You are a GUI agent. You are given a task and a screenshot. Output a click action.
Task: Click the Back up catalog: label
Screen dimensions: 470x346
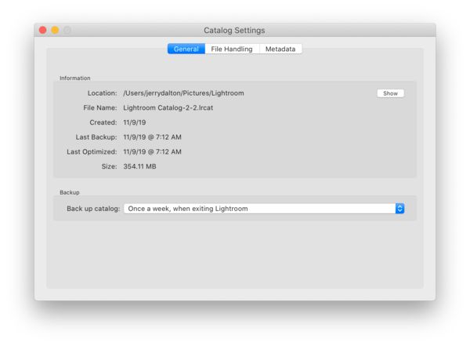(93, 209)
